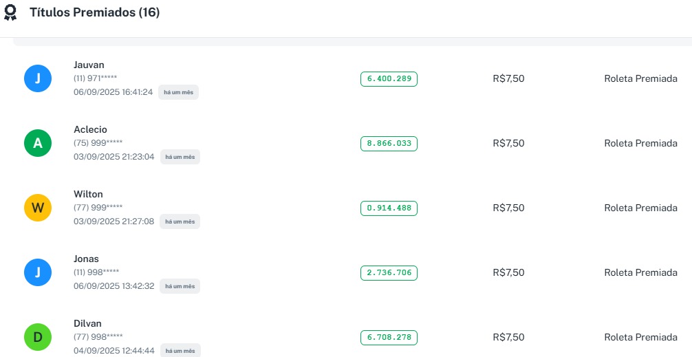The width and height of the screenshot is (692, 357).
Task: Click the R$7,50 amount in Jonas's row
Action: 508,272
